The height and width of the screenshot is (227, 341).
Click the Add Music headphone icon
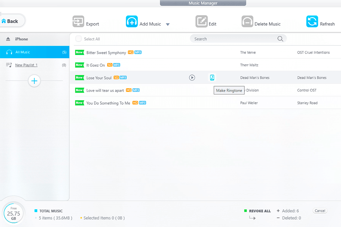click(x=132, y=22)
